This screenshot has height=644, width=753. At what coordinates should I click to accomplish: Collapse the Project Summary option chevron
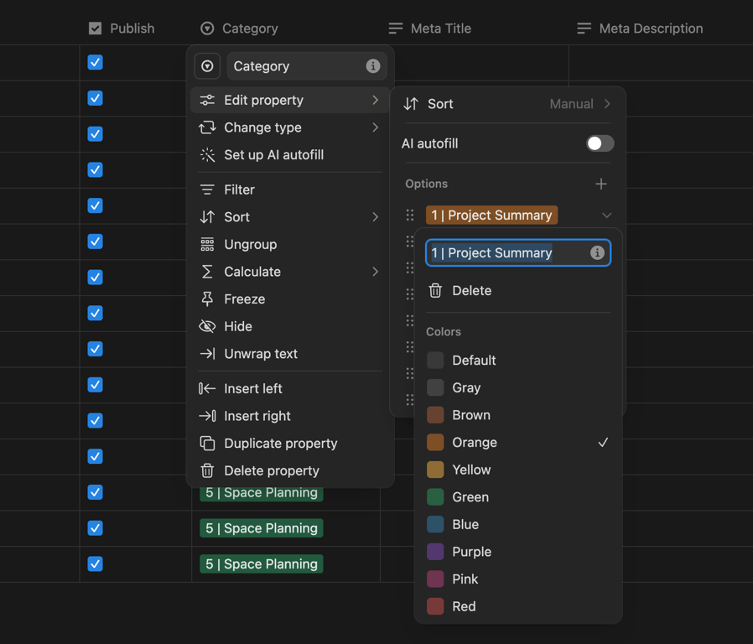tap(606, 216)
